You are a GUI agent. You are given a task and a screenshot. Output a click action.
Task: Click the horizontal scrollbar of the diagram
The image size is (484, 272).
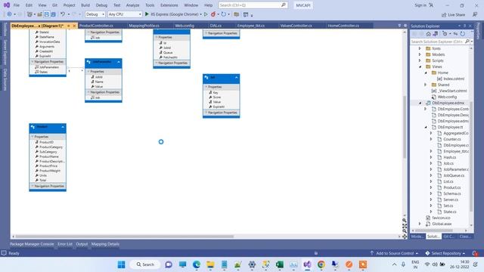[125, 236]
